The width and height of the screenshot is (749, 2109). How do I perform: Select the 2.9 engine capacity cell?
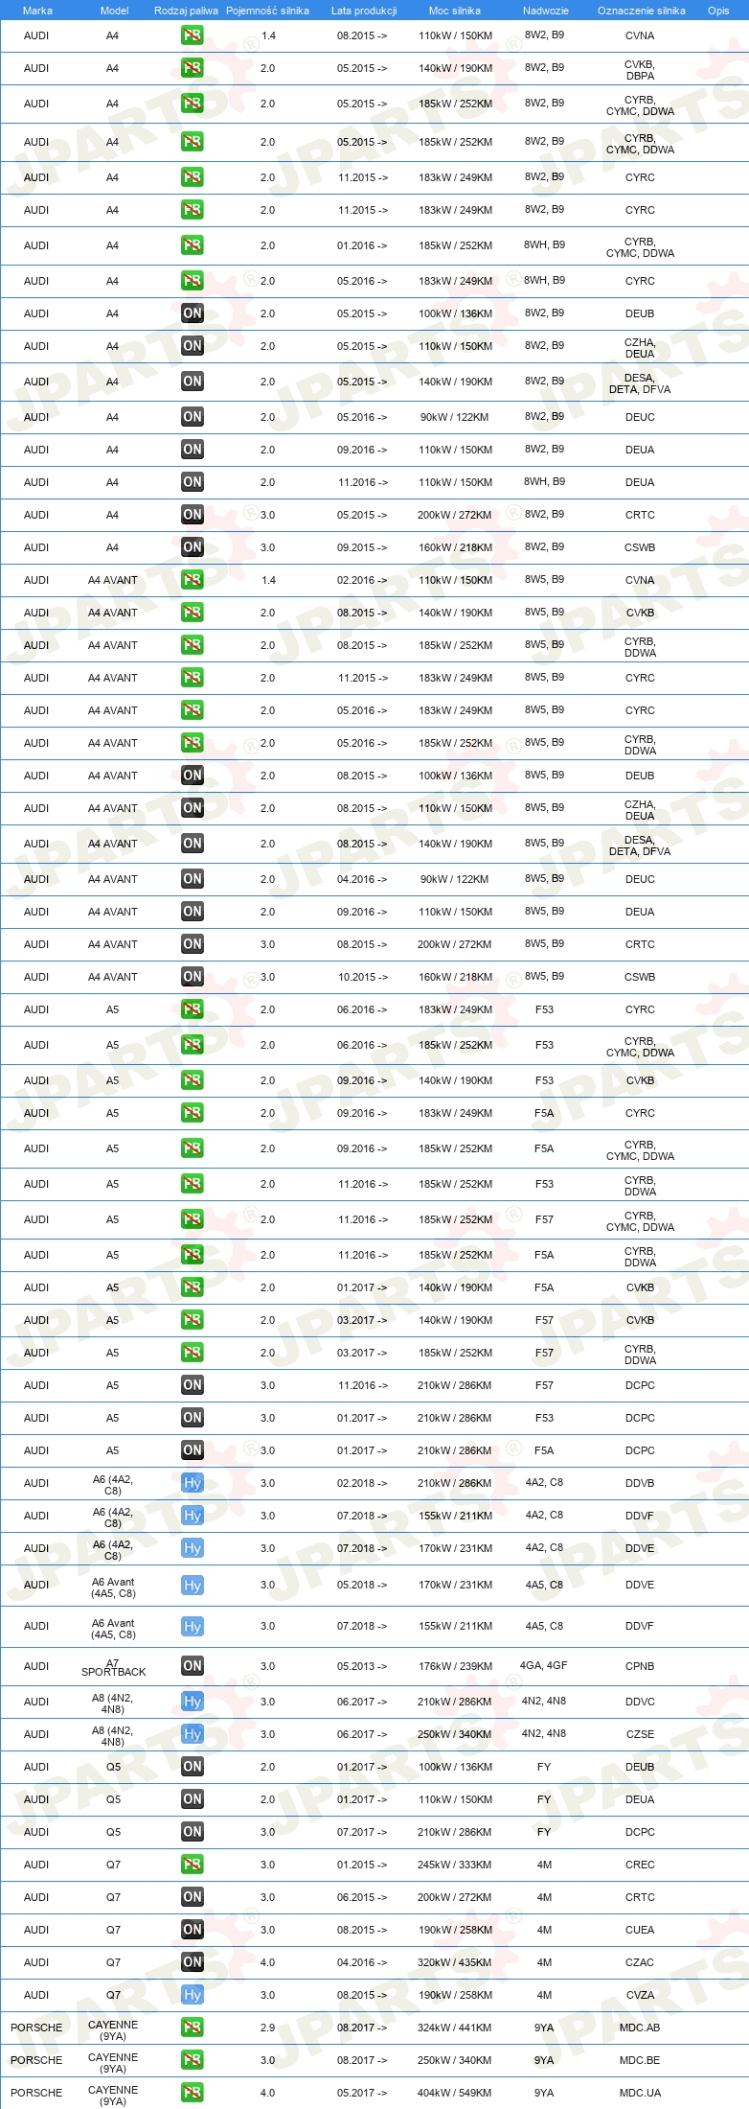(267, 2028)
